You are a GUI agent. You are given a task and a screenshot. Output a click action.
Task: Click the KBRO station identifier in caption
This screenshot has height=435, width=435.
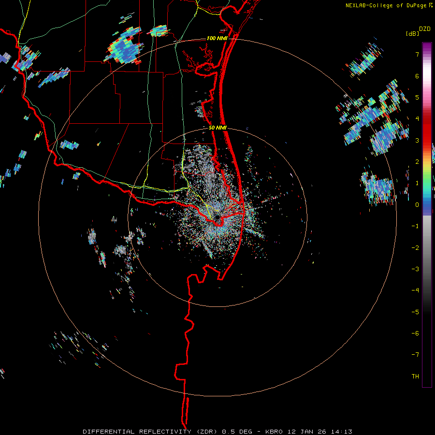pos(274,432)
